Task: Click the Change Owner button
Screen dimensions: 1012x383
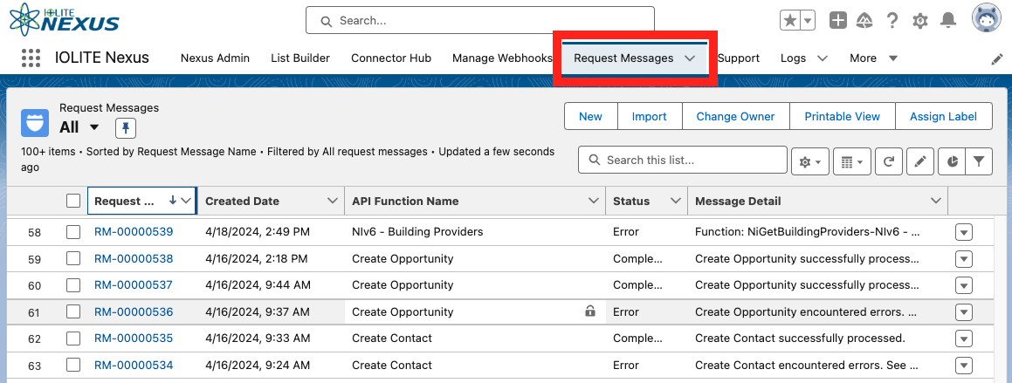Action: coord(736,116)
